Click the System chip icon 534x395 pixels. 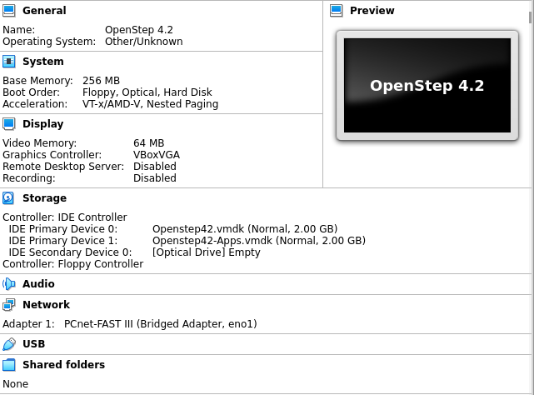tap(9, 62)
